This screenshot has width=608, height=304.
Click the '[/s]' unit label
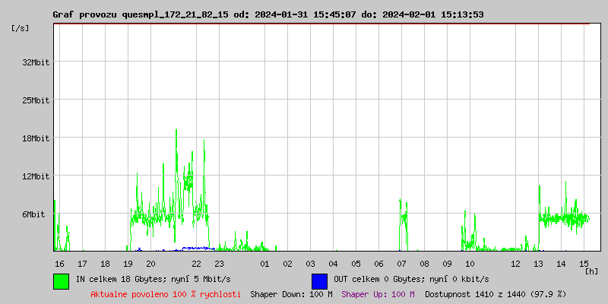point(21,28)
